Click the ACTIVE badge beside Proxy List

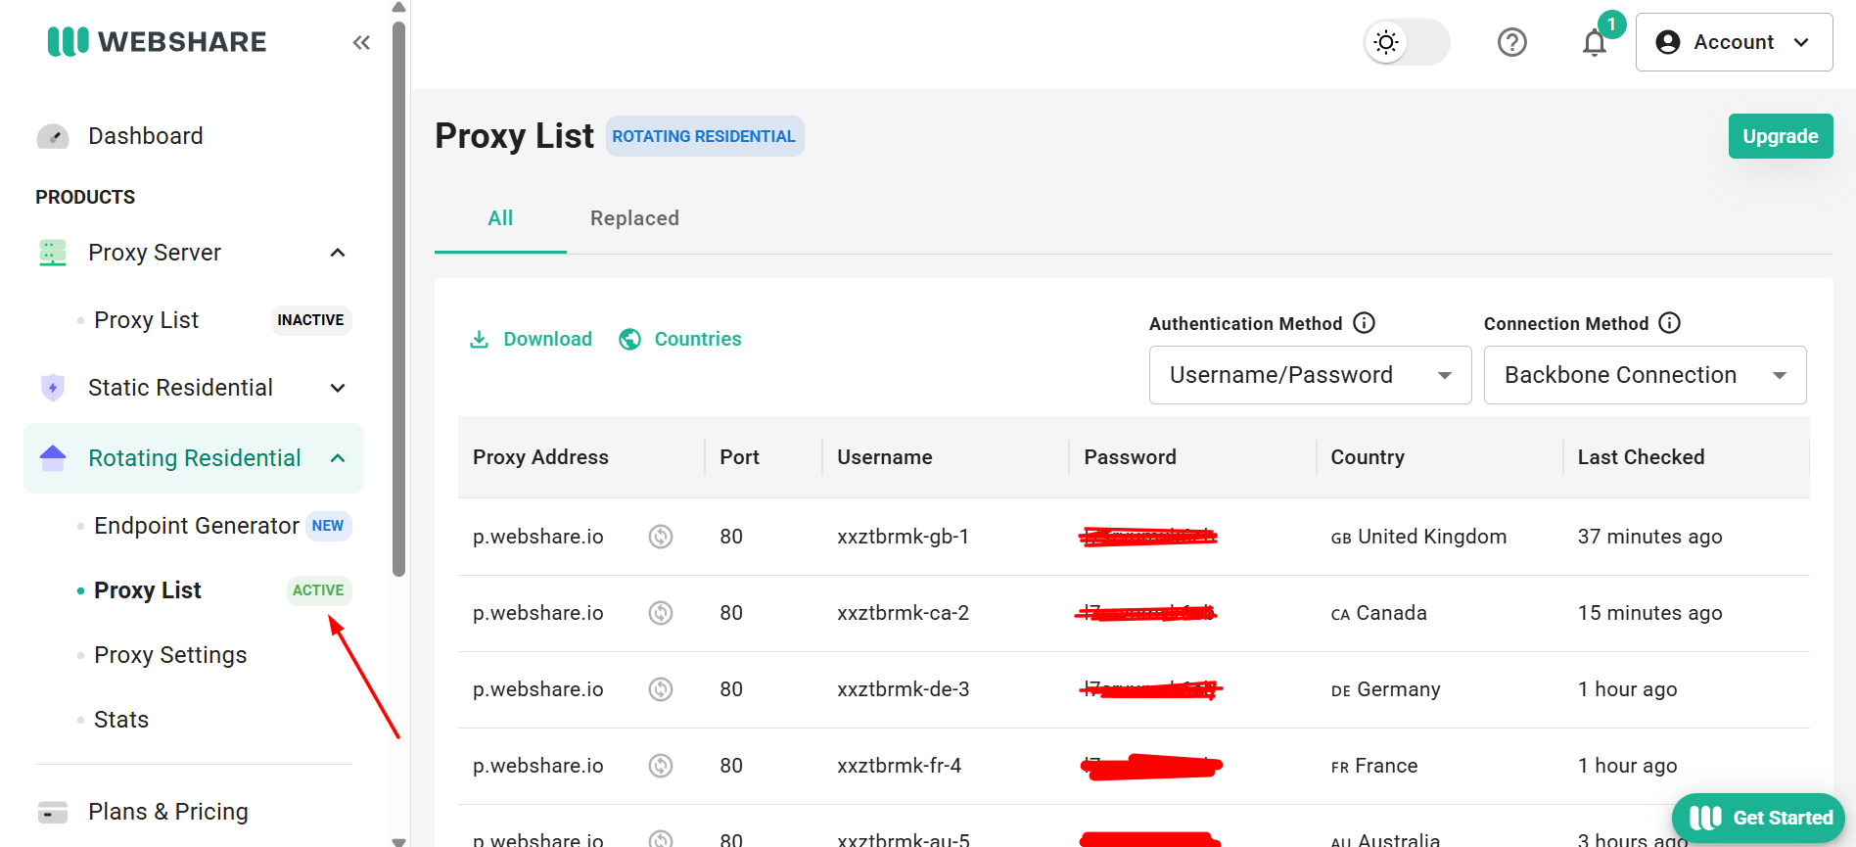point(318,590)
